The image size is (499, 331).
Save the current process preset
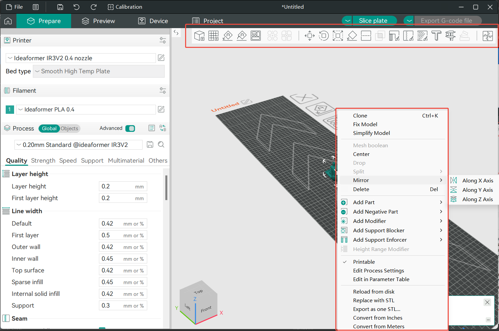click(x=150, y=145)
